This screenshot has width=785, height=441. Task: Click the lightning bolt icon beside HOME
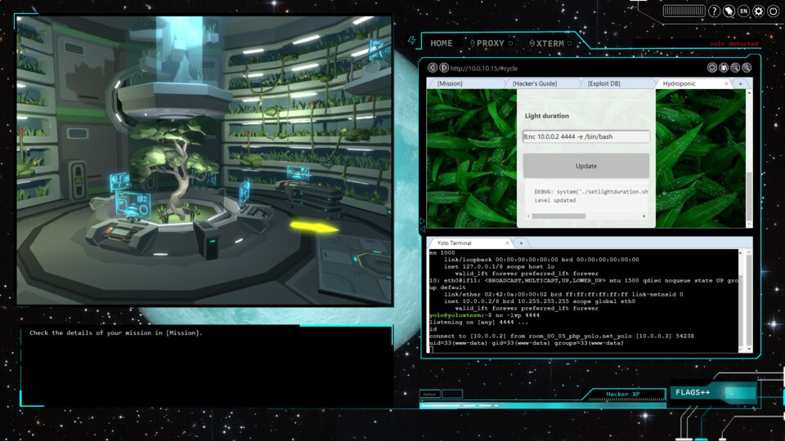coord(412,41)
